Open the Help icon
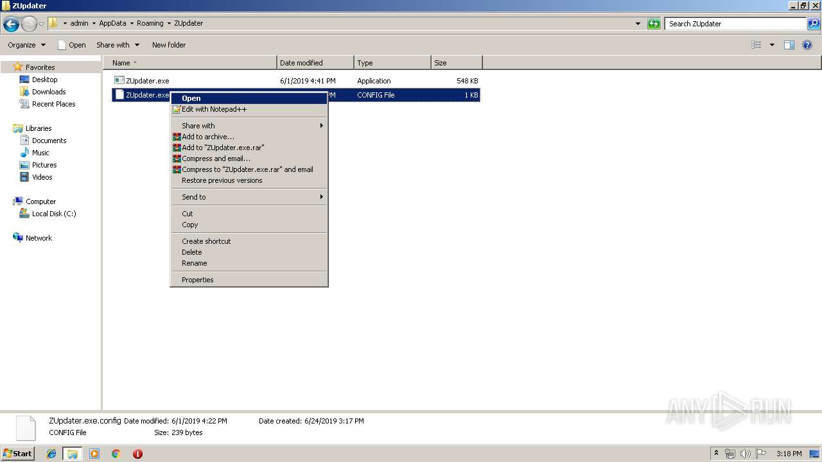This screenshot has width=822, height=462. [x=808, y=45]
